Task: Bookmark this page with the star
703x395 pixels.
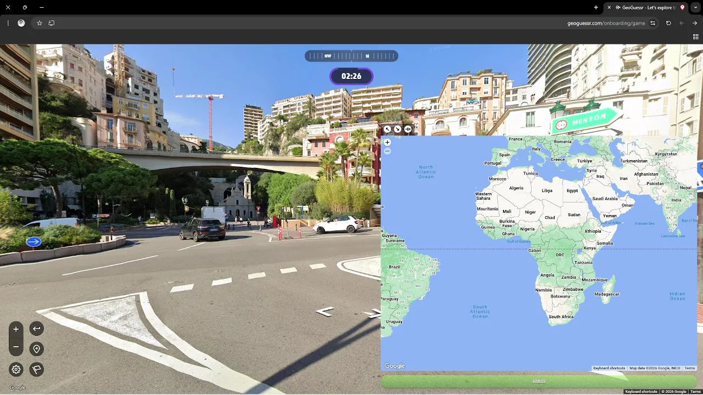Action: point(40,23)
